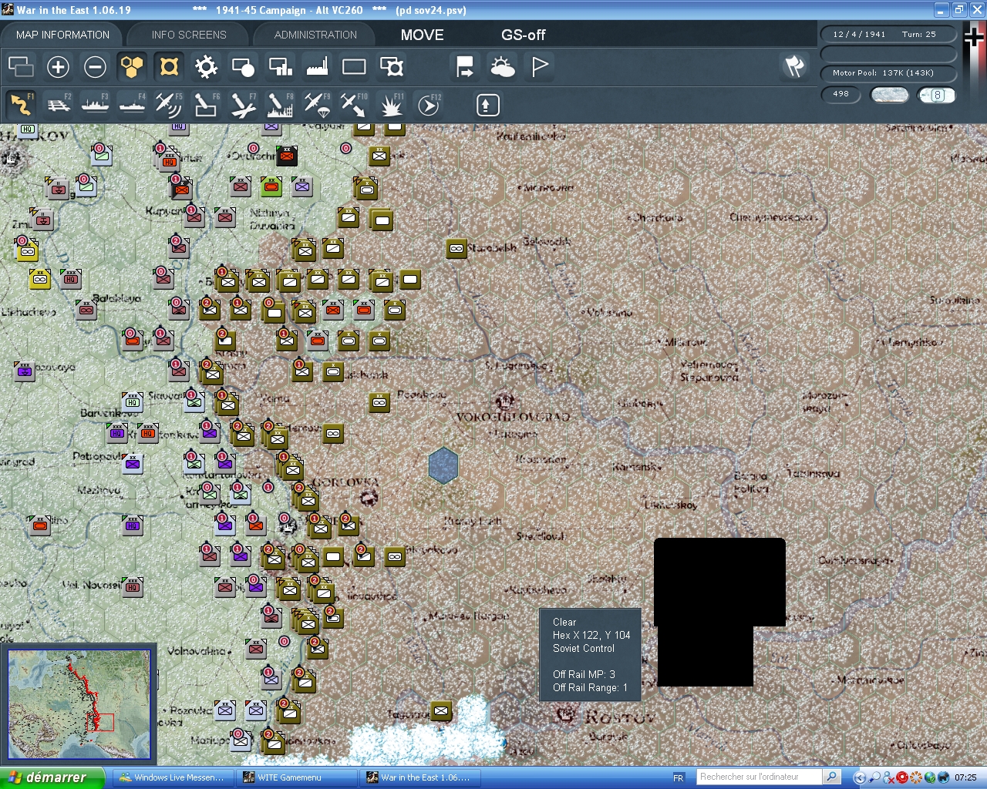Open the MAP INFORMATION menu
Viewport: 987px width, 789px height.
click(x=62, y=35)
